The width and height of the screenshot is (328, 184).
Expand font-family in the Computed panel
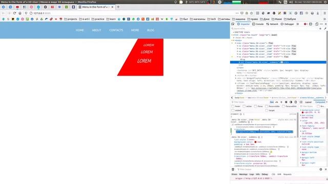click(x=301, y=126)
